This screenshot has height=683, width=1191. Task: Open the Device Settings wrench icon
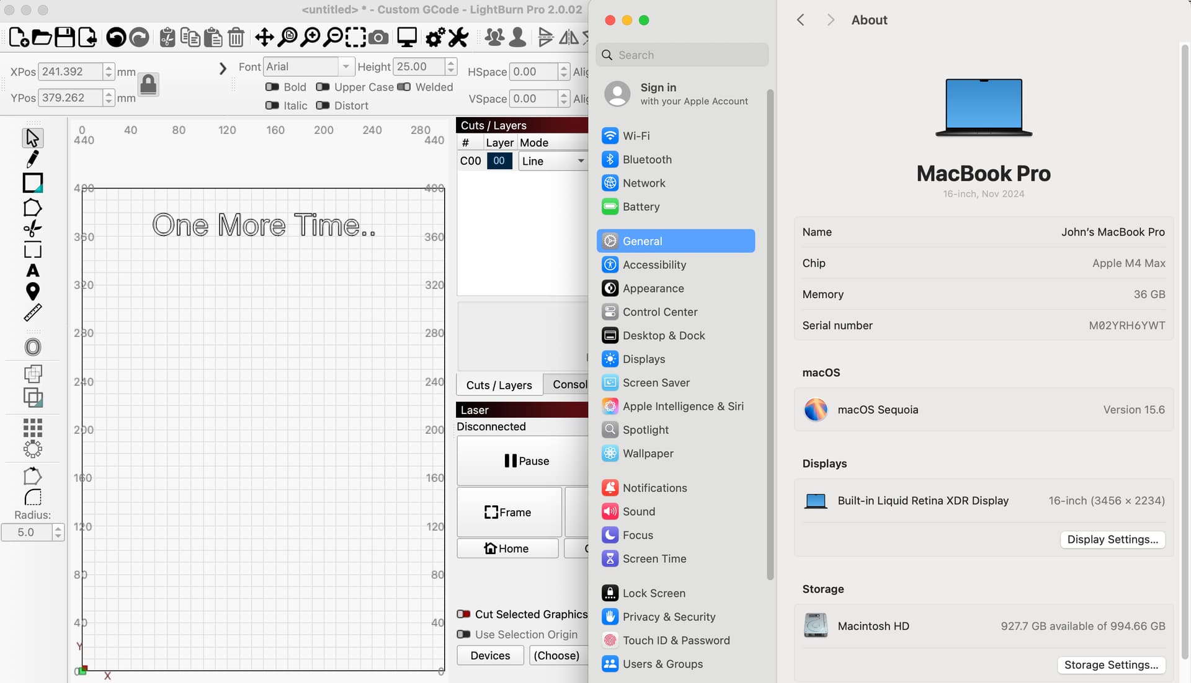[458, 37]
